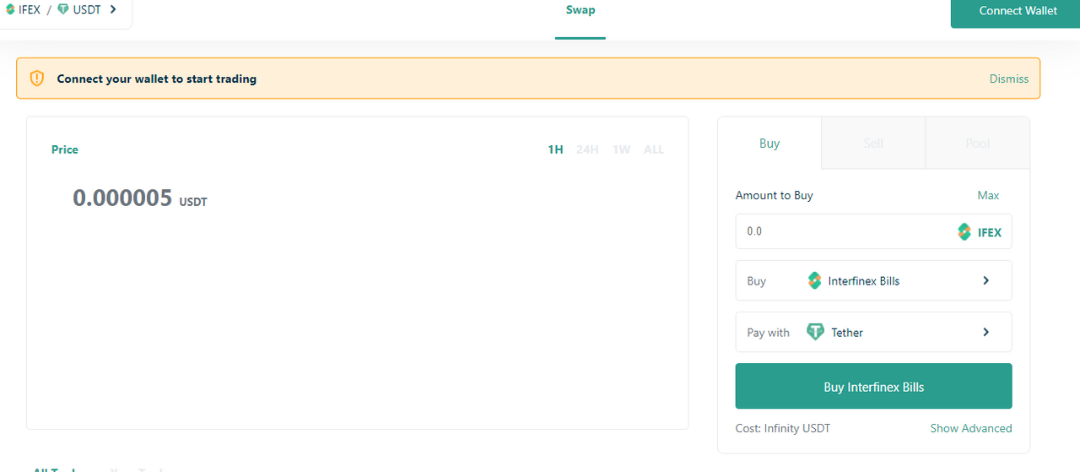Click the Amount to Buy label
This screenshot has height=472, width=1080.
click(775, 195)
